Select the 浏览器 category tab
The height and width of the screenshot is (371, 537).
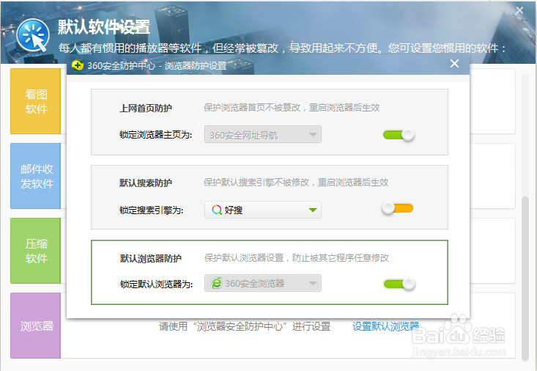(36, 326)
